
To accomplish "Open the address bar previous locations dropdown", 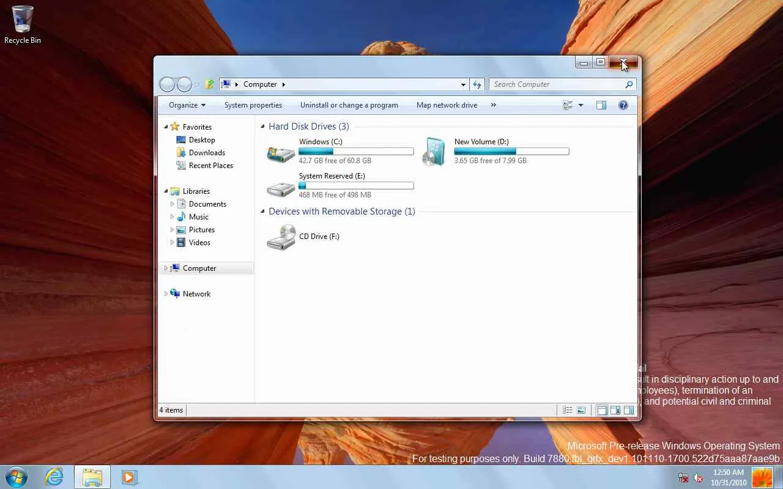I will pyautogui.click(x=463, y=84).
